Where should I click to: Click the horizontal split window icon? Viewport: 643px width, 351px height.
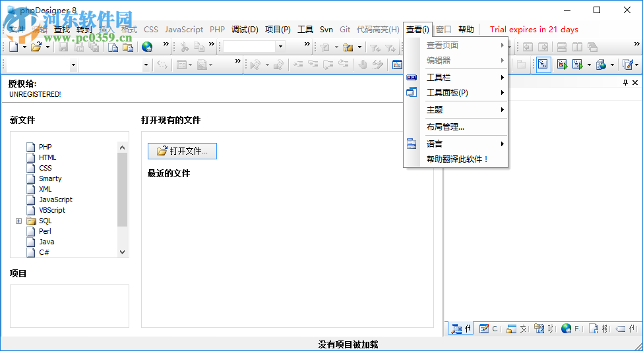(x=562, y=47)
